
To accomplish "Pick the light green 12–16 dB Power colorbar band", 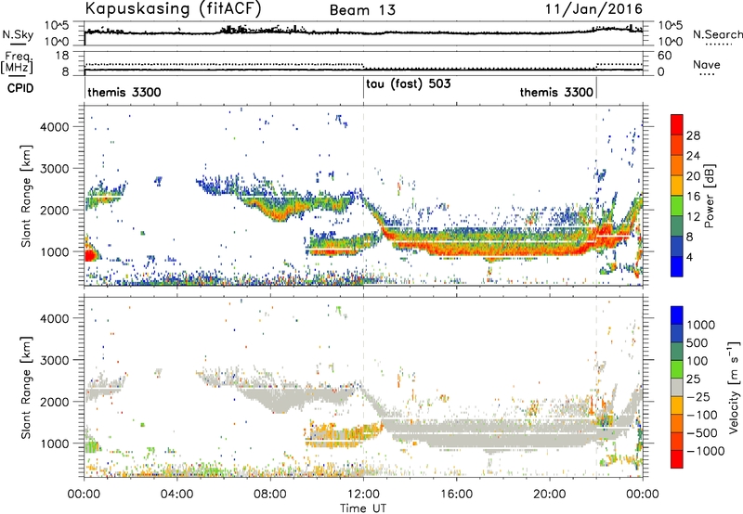I will click(677, 206).
